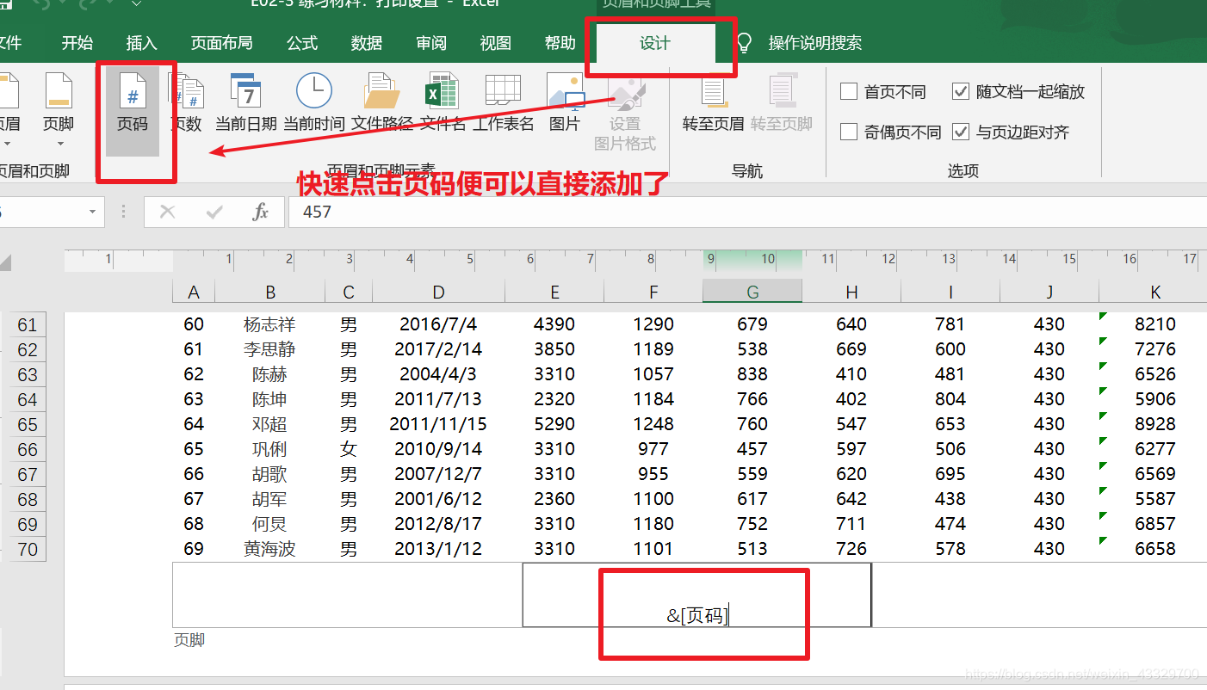Click cell with name 黄海波

coord(269,550)
